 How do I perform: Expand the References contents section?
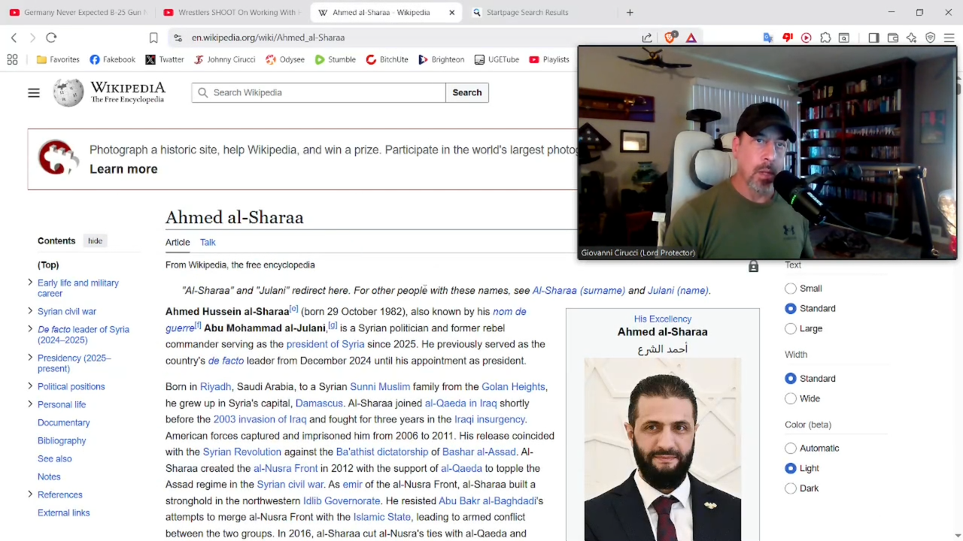pos(30,494)
